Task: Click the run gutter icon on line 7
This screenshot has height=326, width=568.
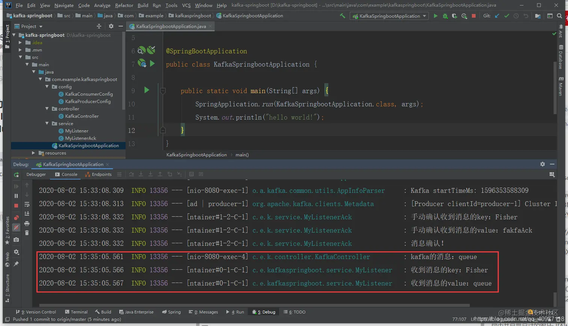Action: pyautogui.click(x=152, y=63)
